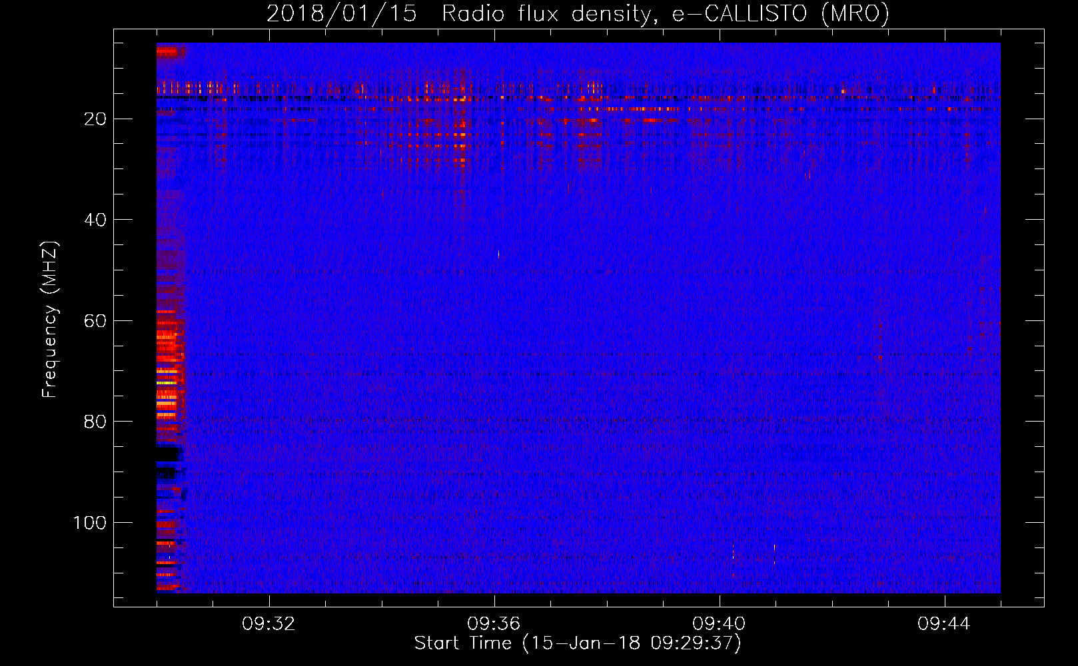The width and height of the screenshot is (1078, 666).
Task: Click the 'Start Time (15-Jan-18 09:29:37)' label
Action: pyautogui.click(x=578, y=643)
